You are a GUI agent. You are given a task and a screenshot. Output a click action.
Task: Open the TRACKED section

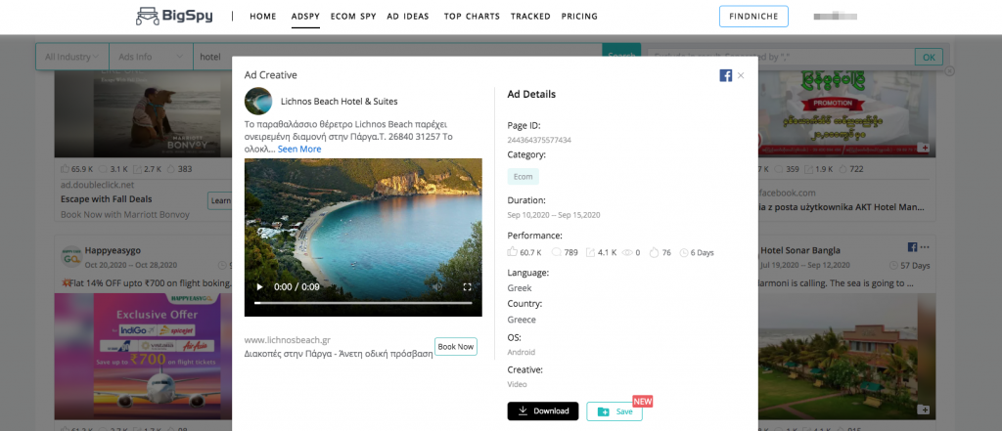pos(530,16)
